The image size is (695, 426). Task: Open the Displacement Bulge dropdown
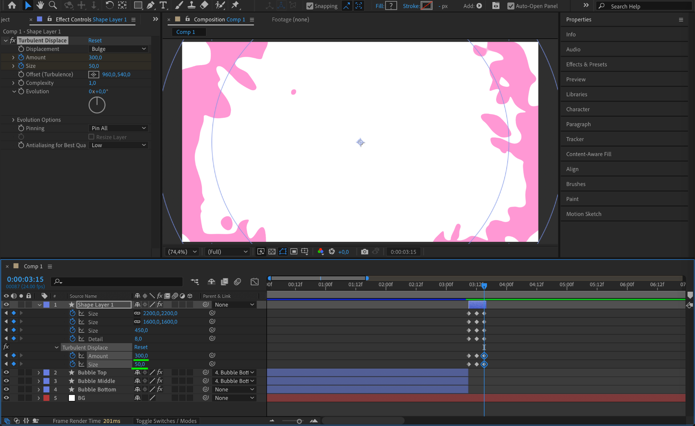pos(118,49)
